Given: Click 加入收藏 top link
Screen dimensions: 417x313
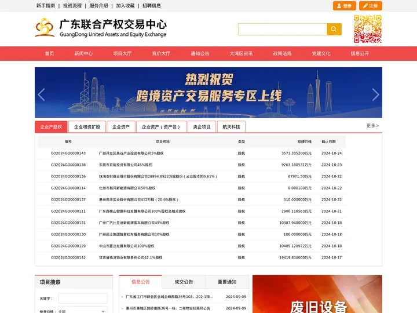Looking at the screenshot, I should [125, 6].
